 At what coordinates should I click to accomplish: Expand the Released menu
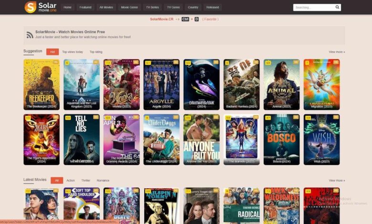pyautogui.click(x=213, y=7)
